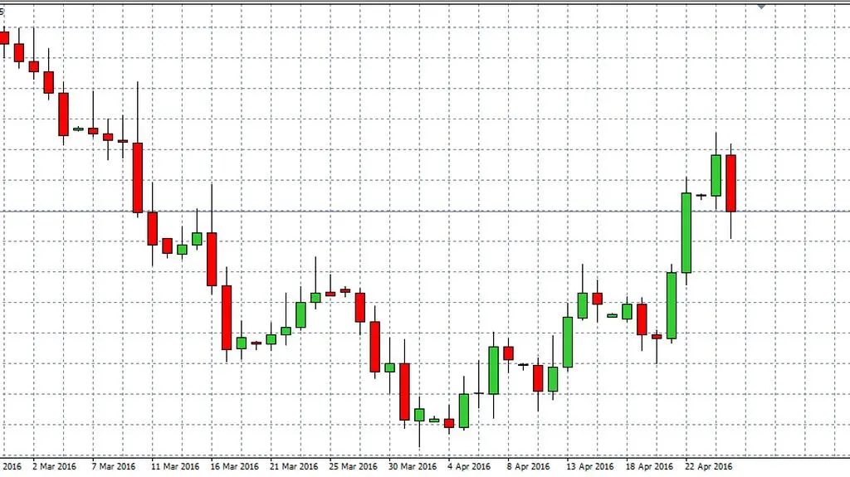Click the "7 Mar 2016" date label
The height and width of the screenshot is (477, 850).
113,466
